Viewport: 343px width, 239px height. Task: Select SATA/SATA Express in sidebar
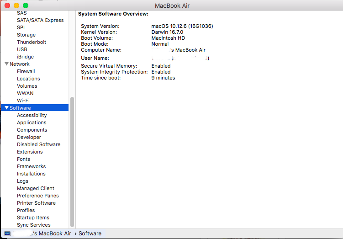[x=40, y=20]
